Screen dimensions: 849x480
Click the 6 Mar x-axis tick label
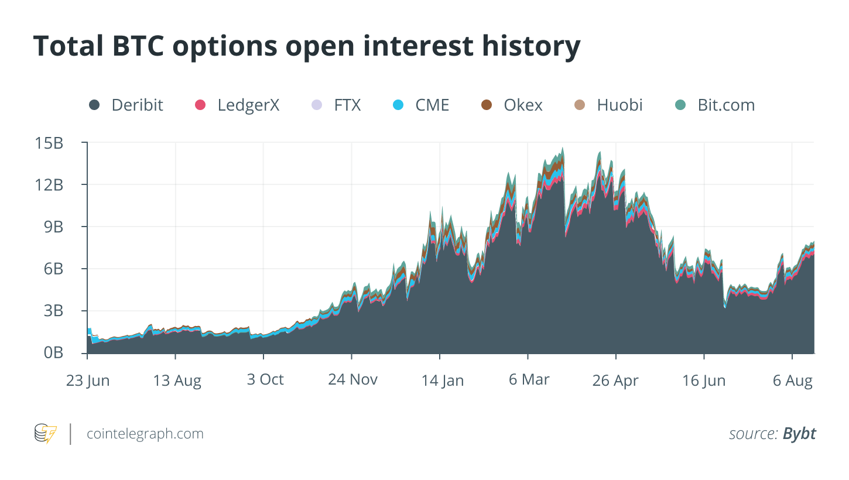529,379
